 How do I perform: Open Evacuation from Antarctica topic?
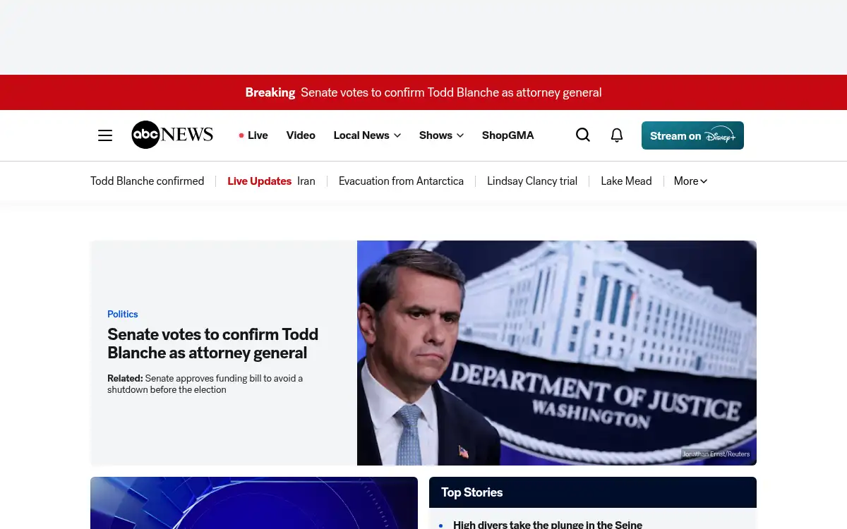point(401,181)
